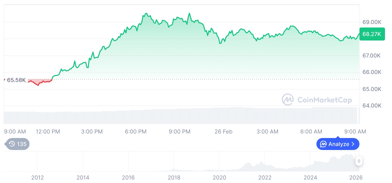Expand Analyze using its right chevron arrow
392x183 pixels.
(353, 144)
